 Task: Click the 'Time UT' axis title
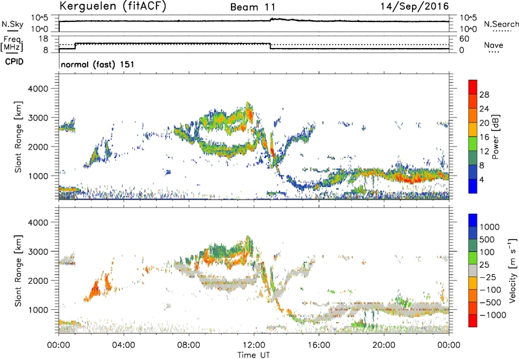pyautogui.click(x=254, y=355)
